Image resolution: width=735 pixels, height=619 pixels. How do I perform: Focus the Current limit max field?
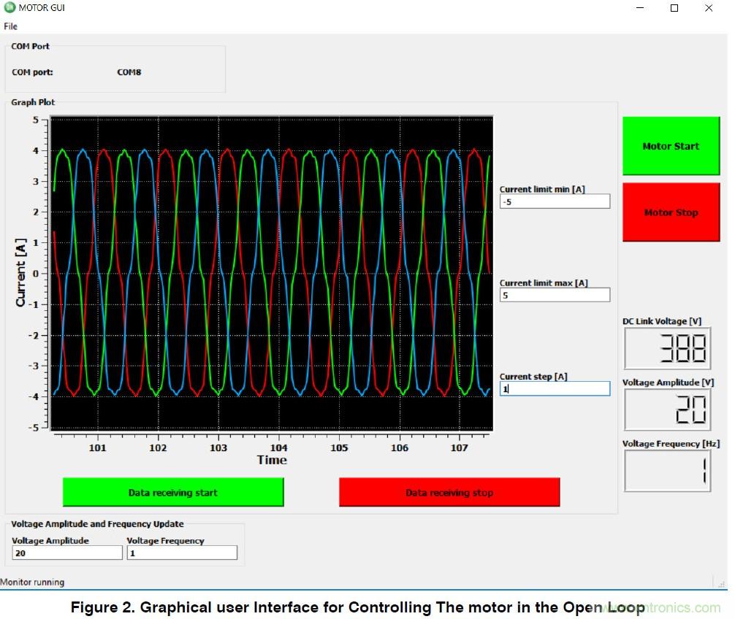(x=555, y=295)
